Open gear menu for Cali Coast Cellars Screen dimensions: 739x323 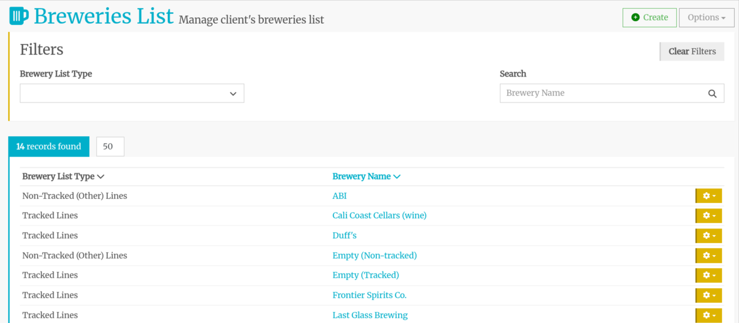point(709,216)
